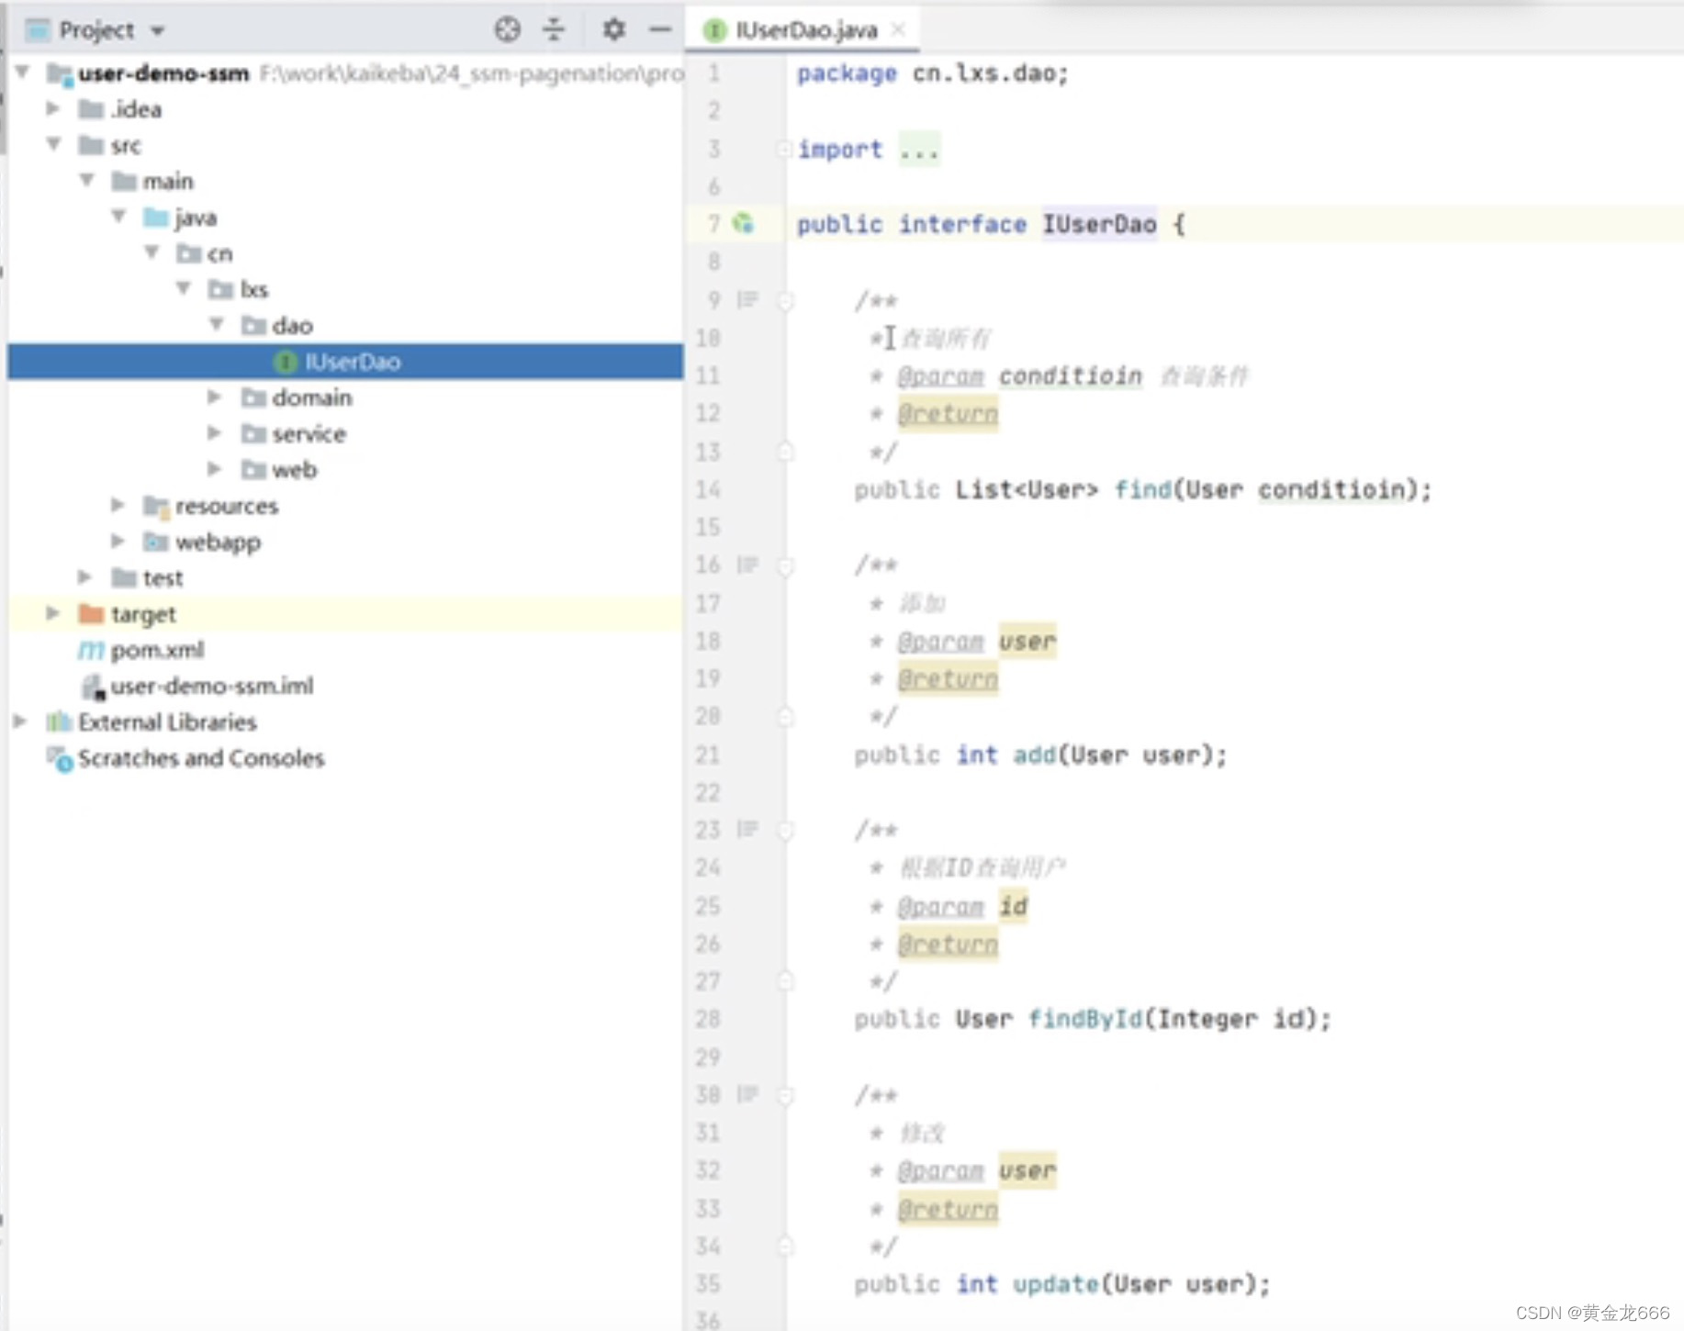Collapse the cn package arrow
Viewport: 1684px width, 1331px height.
point(152,252)
